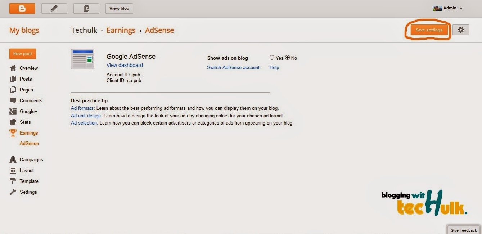Open Campaigns in the sidebar
Screen dimensions: 482x234
31,159
